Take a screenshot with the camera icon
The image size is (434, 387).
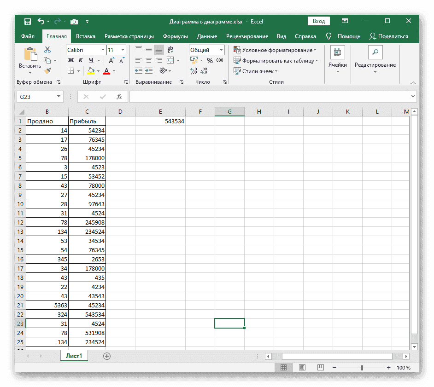tap(74, 21)
